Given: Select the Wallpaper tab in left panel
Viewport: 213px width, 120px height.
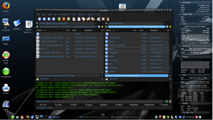Looking at the screenshot, I should click(x=45, y=79).
